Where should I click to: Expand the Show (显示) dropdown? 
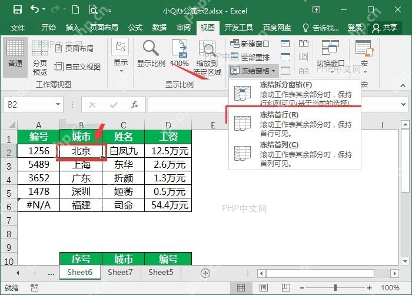(121, 56)
